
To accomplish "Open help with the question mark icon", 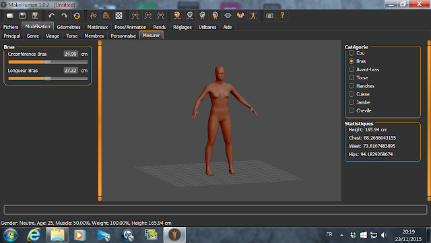I will pyautogui.click(x=282, y=15).
